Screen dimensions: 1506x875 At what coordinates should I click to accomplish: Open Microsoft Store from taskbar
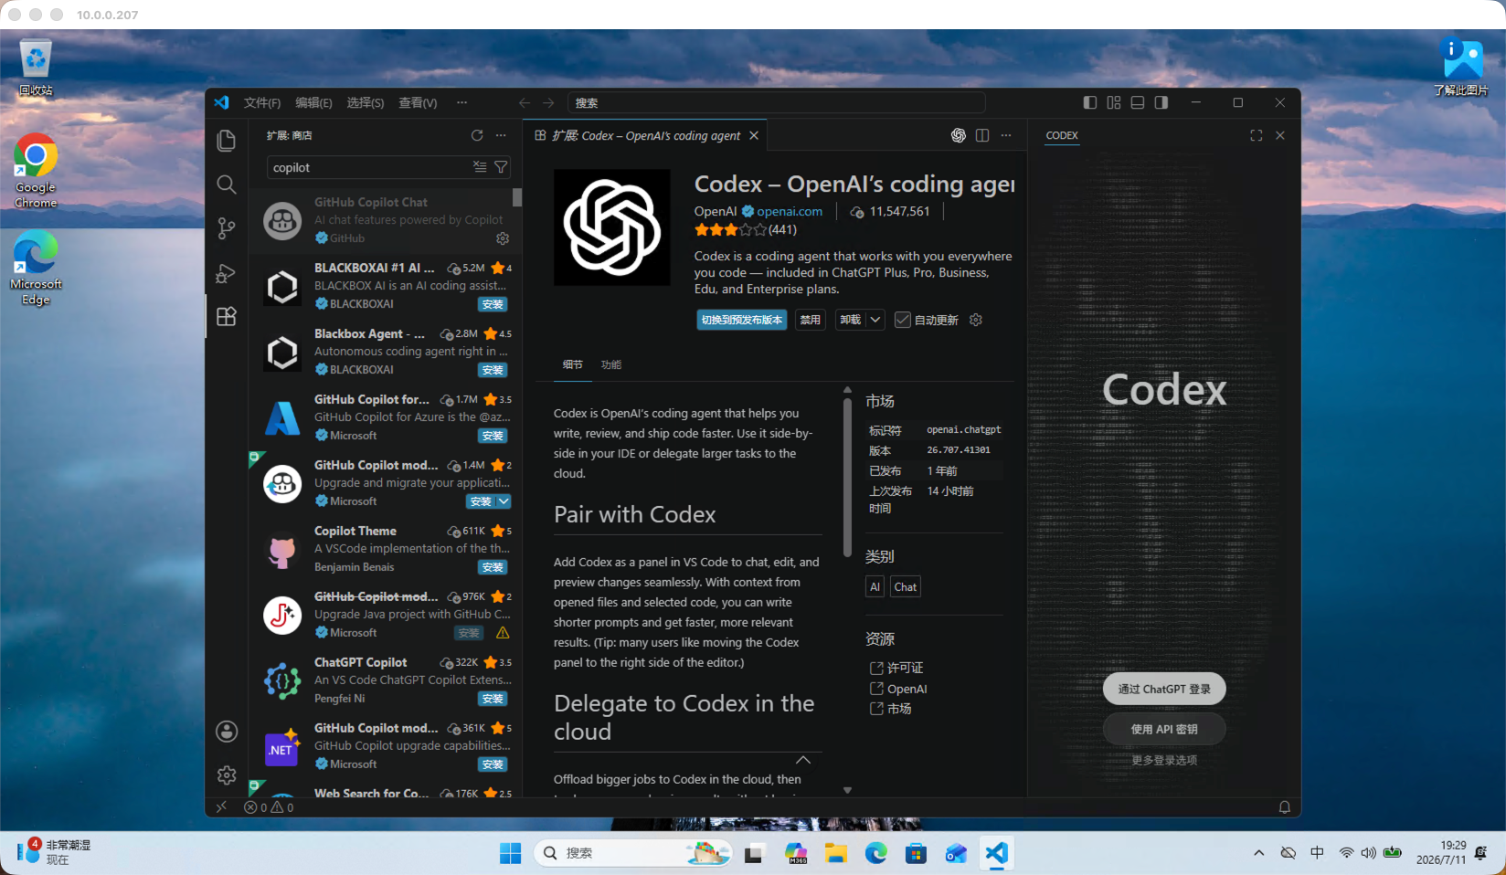[x=916, y=854]
